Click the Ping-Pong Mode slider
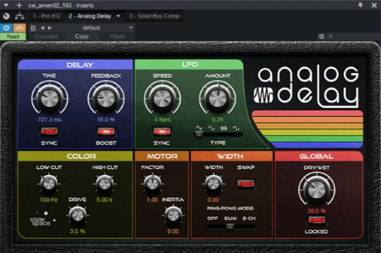Image resolution: width=381 pixels, height=253 pixels. 230,226
